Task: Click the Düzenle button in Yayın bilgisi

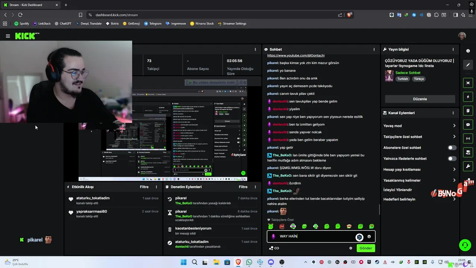Action: (x=420, y=99)
